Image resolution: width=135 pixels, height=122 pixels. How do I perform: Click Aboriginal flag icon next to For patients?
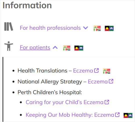pos(79,48)
